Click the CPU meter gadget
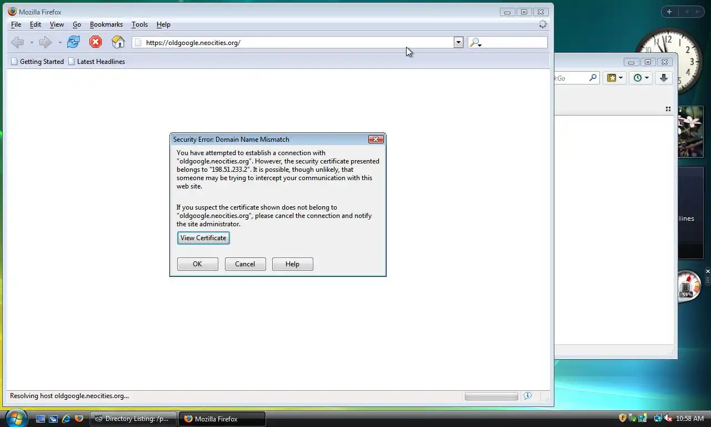 pos(689,286)
